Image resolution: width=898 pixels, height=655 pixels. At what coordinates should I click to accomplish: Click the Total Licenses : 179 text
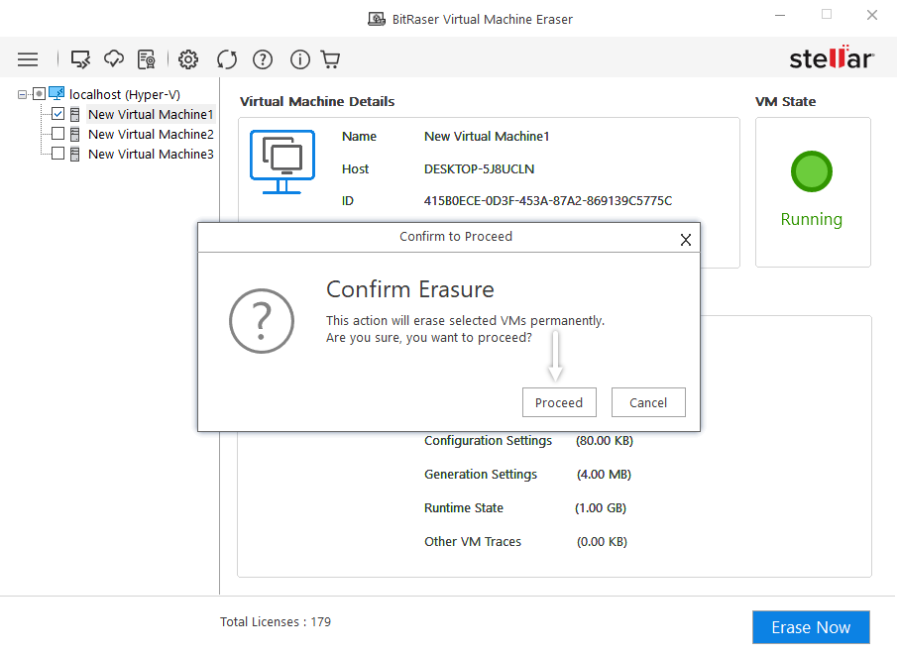point(276,621)
